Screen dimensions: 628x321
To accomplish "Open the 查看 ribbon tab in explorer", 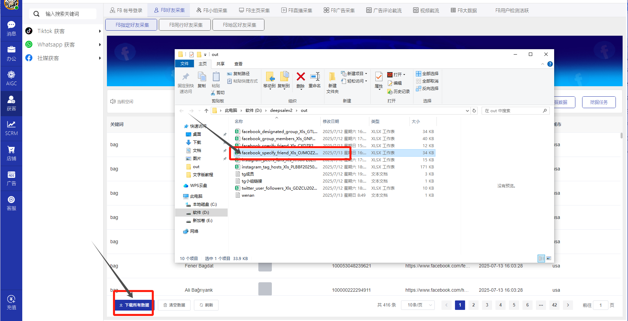I will click(x=238, y=64).
